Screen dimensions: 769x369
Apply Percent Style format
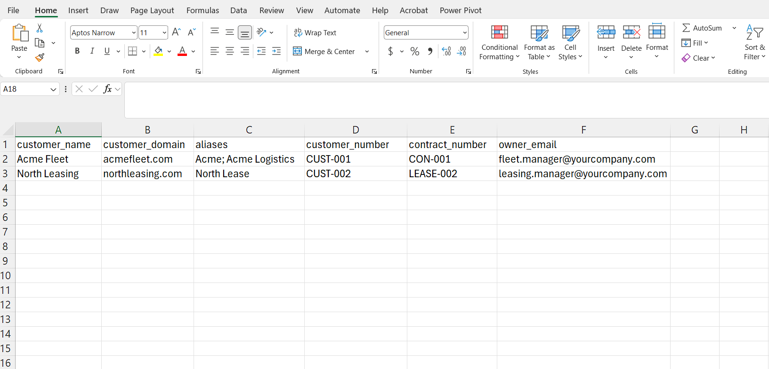click(x=415, y=51)
